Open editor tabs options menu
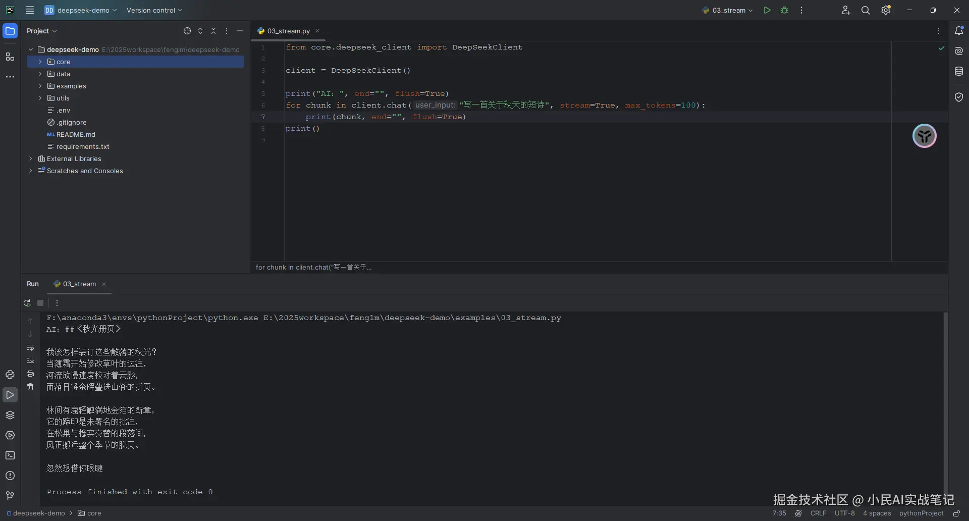Viewport: 969px width, 521px height. [939, 31]
